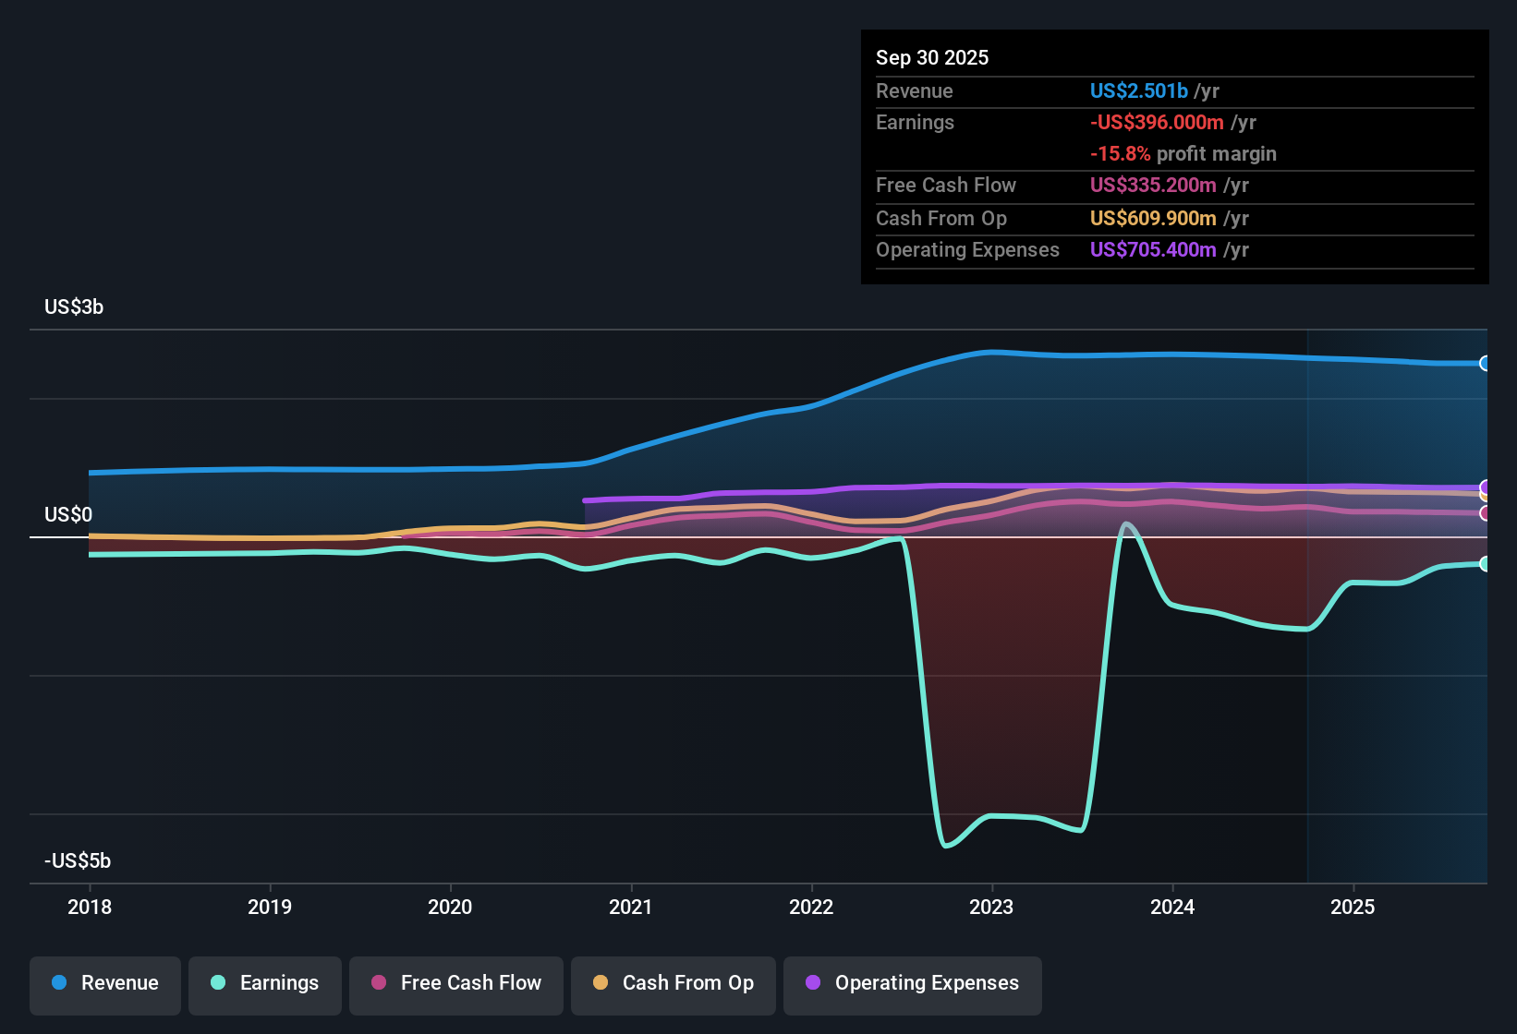Click the purple Operating Expenses legend dot
1517x1034 pixels.
(x=813, y=984)
